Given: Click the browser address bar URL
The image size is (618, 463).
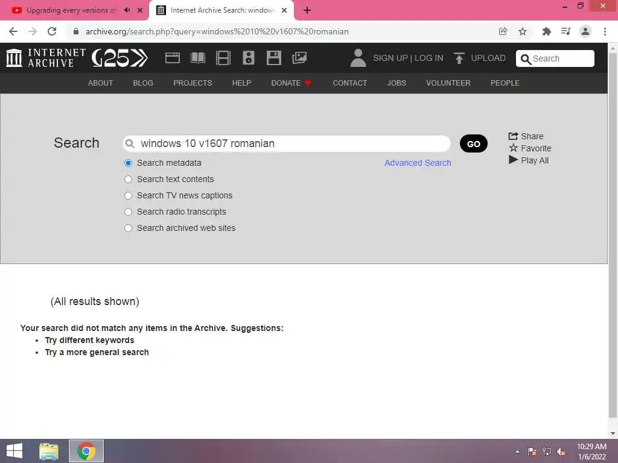Looking at the screenshot, I should click(217, 31).
